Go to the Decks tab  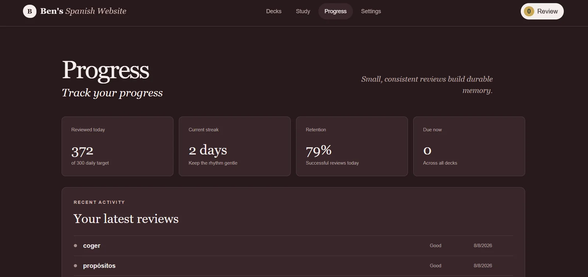274,11
